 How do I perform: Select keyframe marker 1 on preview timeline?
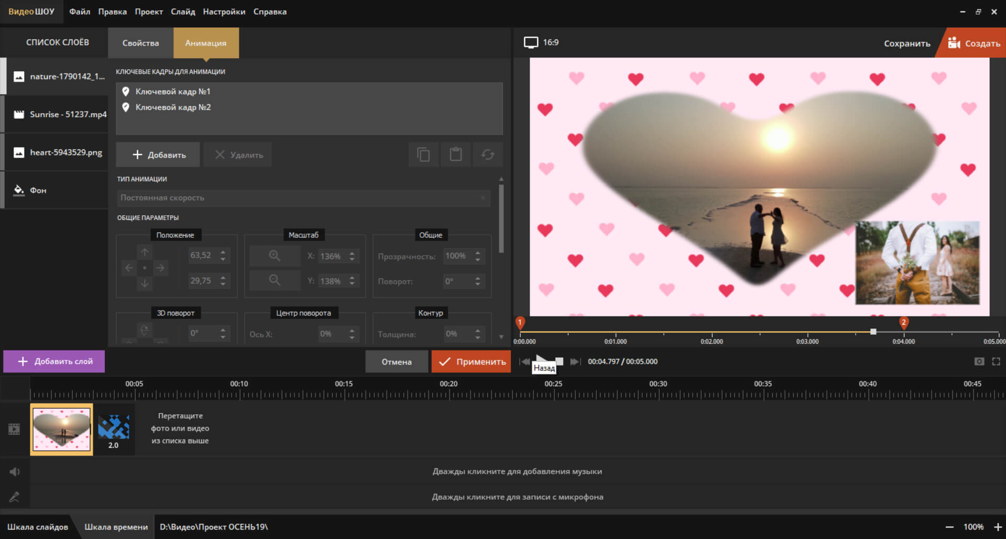[x=520, y=323]
